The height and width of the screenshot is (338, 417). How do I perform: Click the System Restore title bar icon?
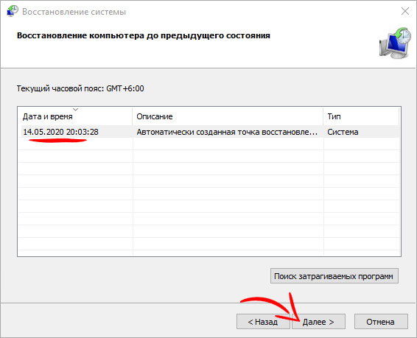pyautogui.click(x=13, y=11)
